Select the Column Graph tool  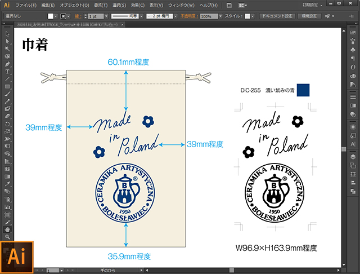point(7,207)
